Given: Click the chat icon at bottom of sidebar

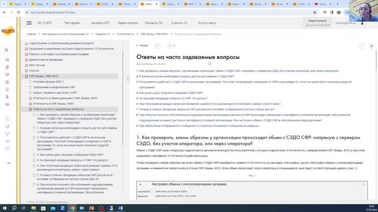Looking at the screenshot, I should click(7, 149).
